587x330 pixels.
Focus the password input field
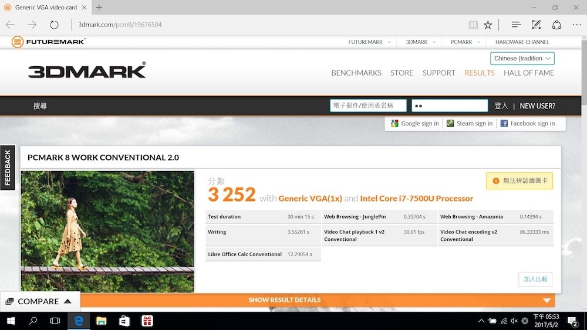[450, 106]
